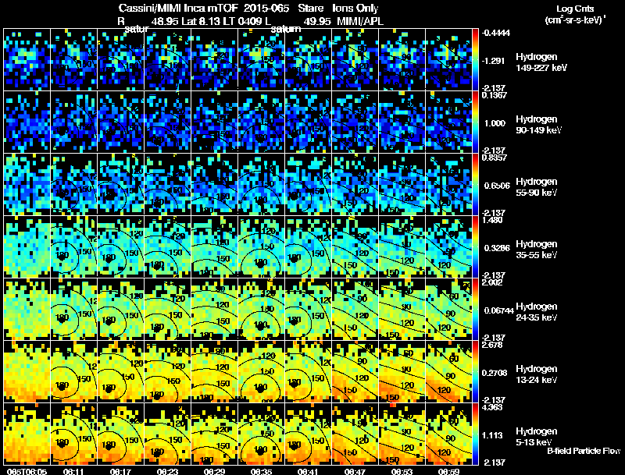Open the first image panel in 5-13 keV row
Viewport: 625px width, 475px height.
click(x=27, y=434)
